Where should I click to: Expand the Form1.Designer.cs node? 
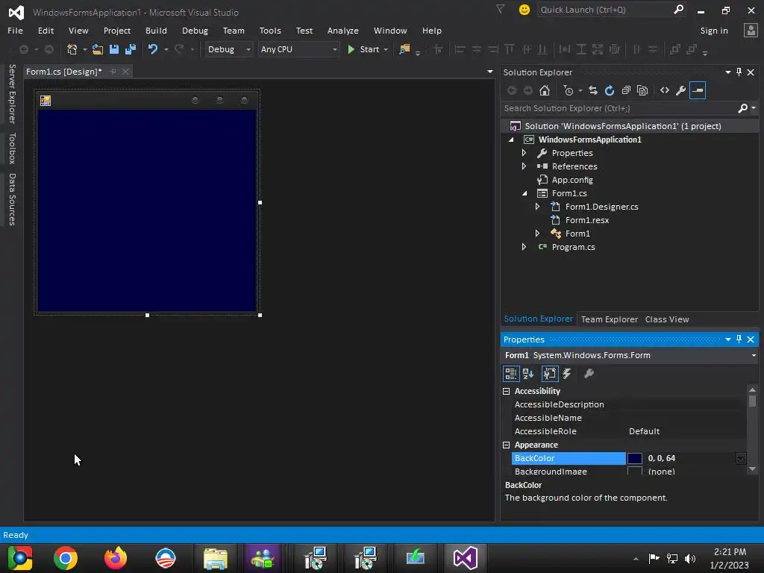click(x=537, y=207)
